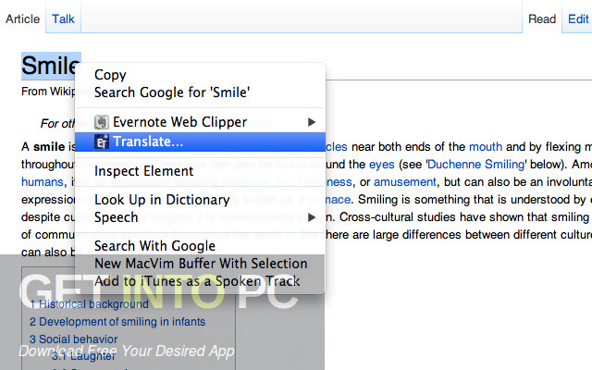Go to '3 Social behavior' section
Image resolution: width=592 pixels, height=370 pixels.
[x=74, y=339]
